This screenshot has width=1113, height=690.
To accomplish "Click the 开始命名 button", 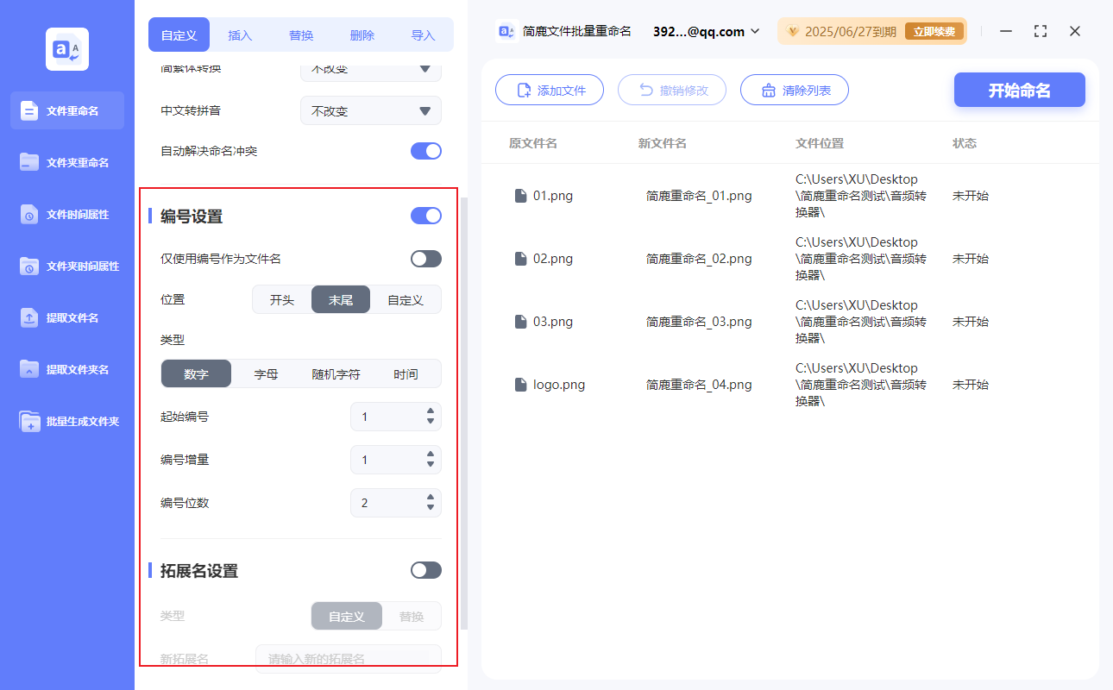I will (1019, 90).
